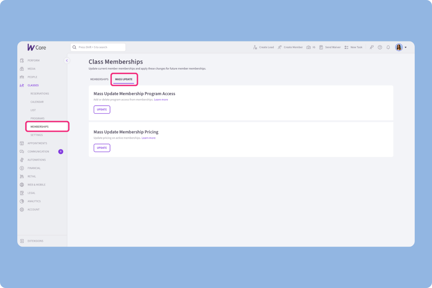Select the Media sidebar icon

click(x=22, y=68)
